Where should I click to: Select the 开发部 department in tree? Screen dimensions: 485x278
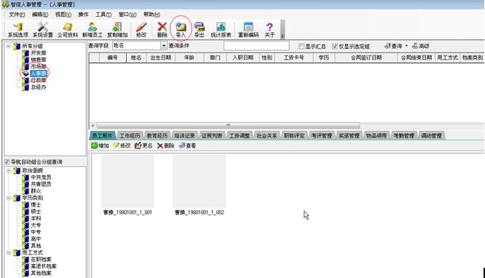tap(39, 53)
